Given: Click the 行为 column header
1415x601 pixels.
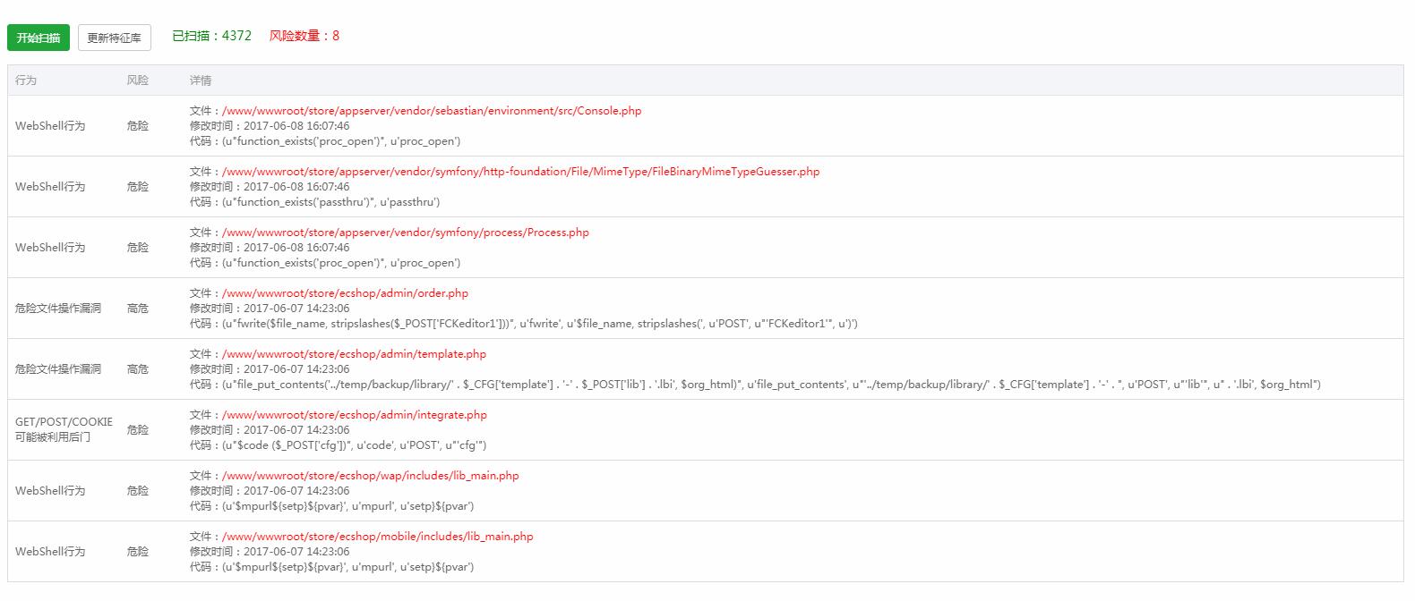Looking at the screenshot, I should (26, 80).
